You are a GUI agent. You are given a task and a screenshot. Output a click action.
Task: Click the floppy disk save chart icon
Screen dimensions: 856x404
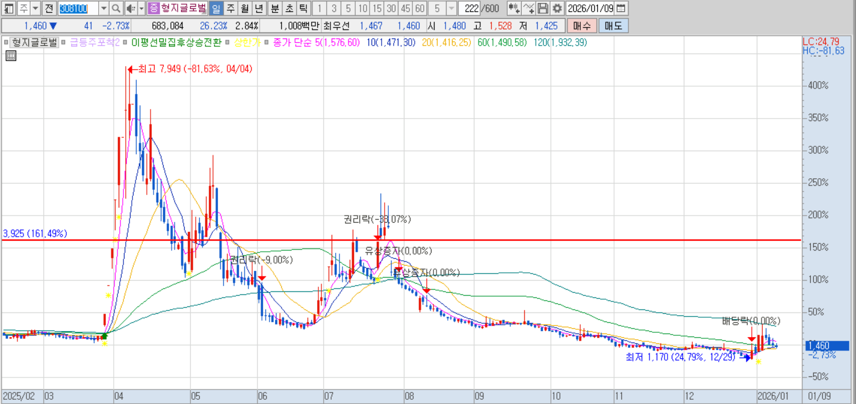coord(543,8)
